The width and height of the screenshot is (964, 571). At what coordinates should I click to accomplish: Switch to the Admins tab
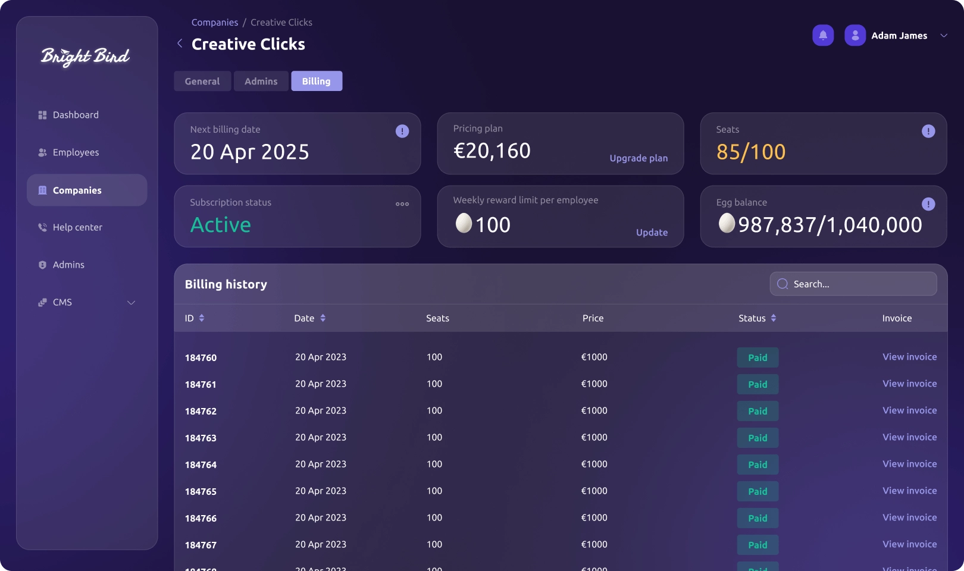point(261,81)
